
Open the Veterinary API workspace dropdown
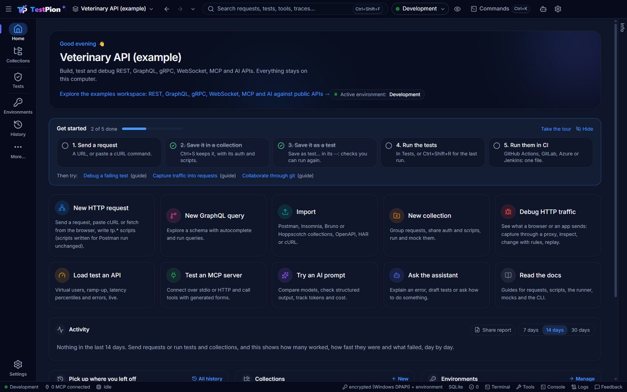[113, 9]
